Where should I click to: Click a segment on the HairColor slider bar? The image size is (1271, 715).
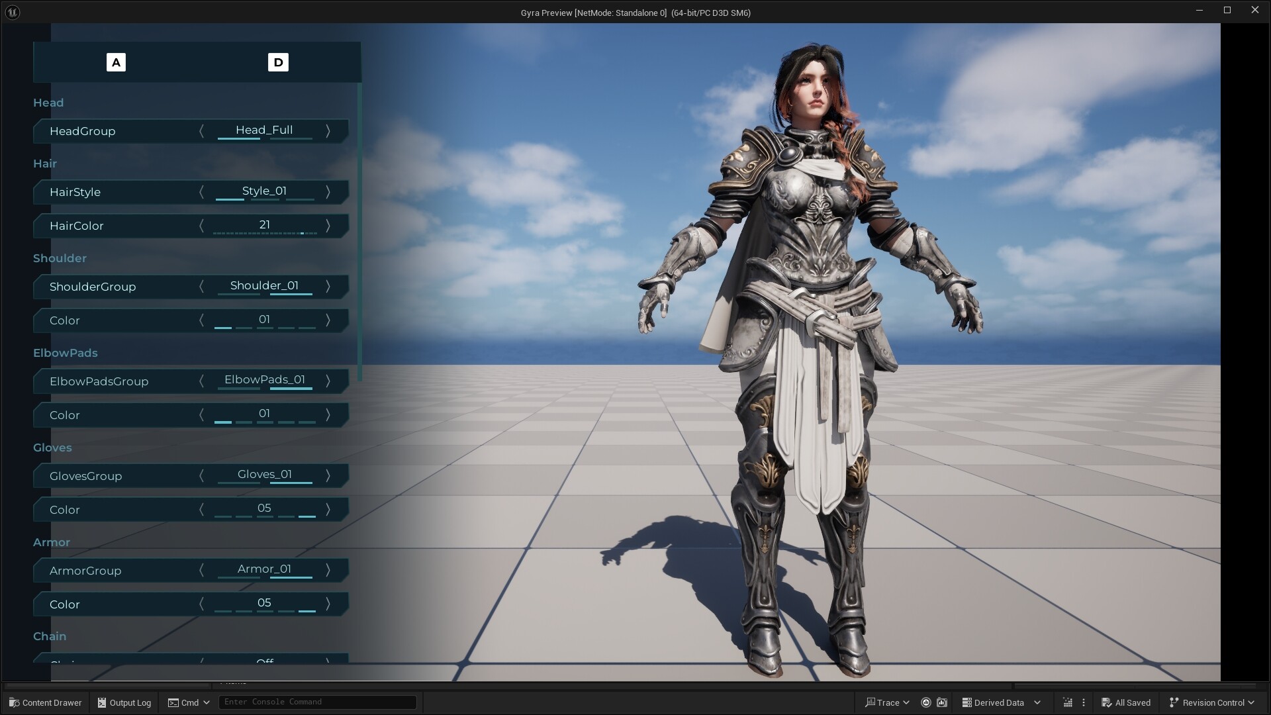point(264,233)
